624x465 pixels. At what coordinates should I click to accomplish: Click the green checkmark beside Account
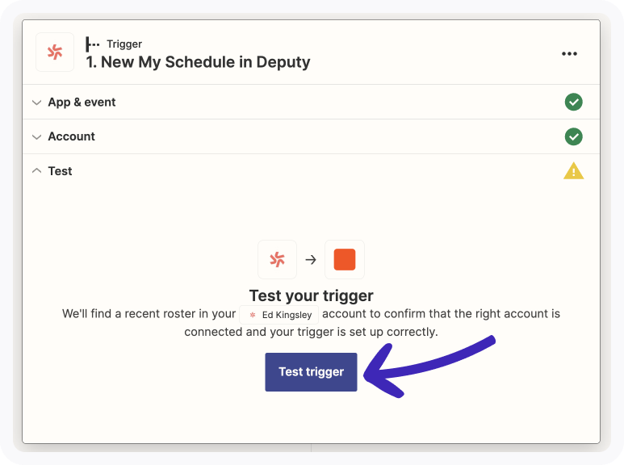573,136
